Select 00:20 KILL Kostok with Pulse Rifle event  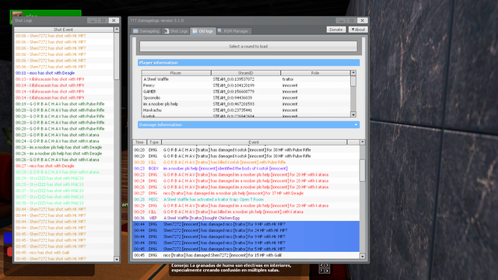[x=246, y=163]
